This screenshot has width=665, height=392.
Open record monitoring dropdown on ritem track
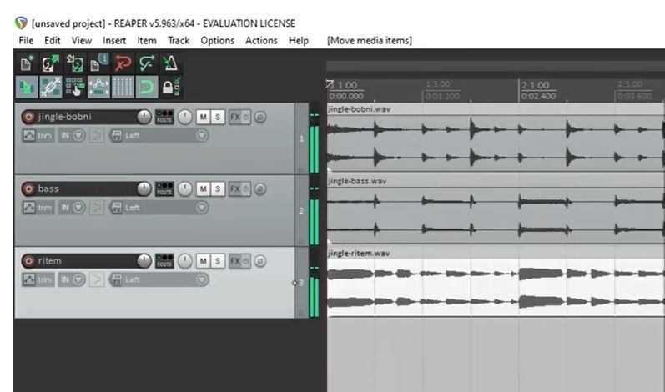tap(78, 279)
